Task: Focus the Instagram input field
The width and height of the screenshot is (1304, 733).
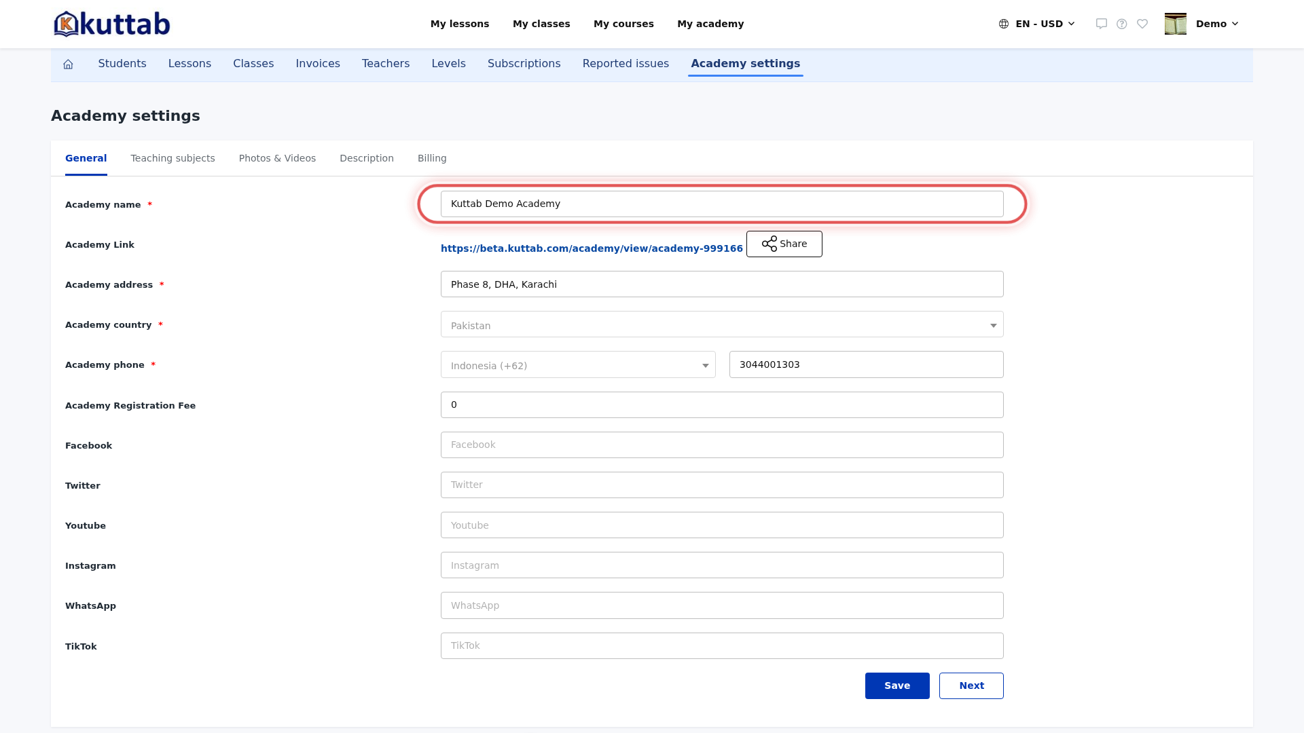Action: point(722,565)
